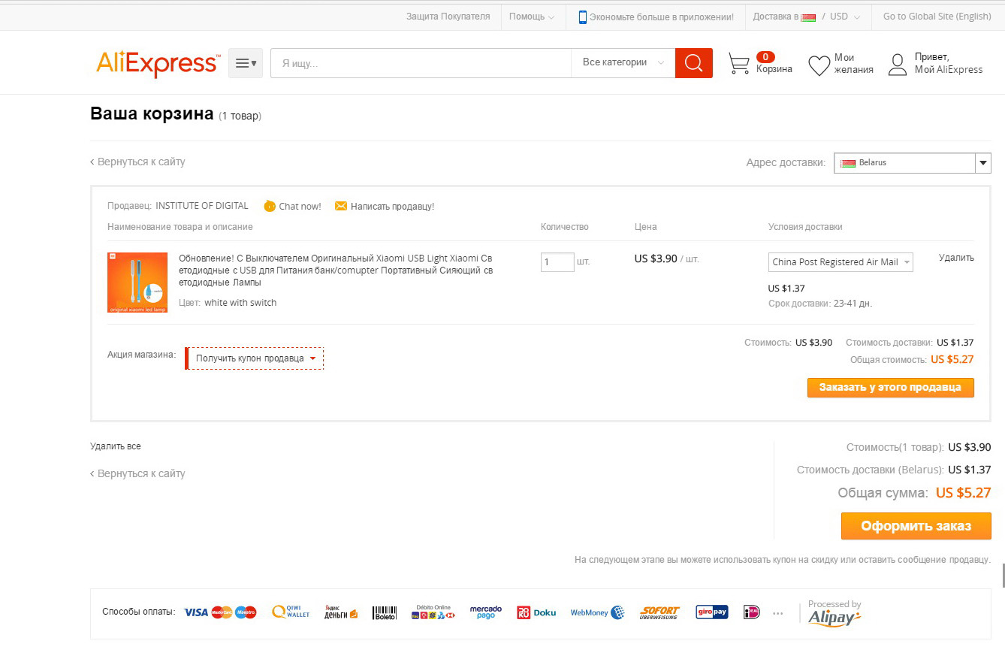Click the search input field
1005x665 pixels.
421,63
